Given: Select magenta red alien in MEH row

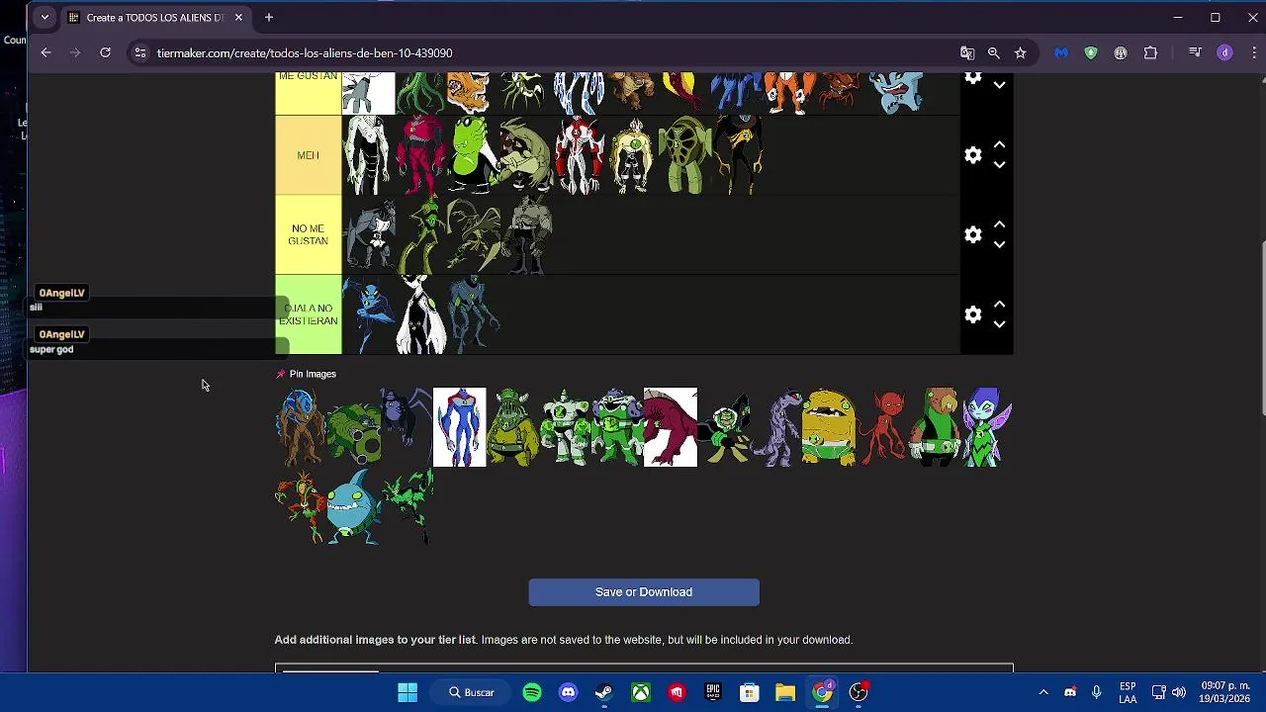Looking at the screenshot, I should click(x=420, y=155).
